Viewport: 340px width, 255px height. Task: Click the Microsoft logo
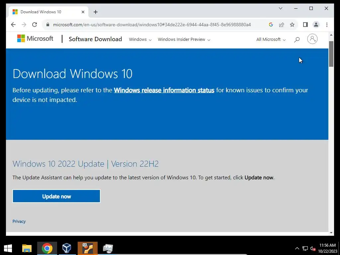pos(35,39)
